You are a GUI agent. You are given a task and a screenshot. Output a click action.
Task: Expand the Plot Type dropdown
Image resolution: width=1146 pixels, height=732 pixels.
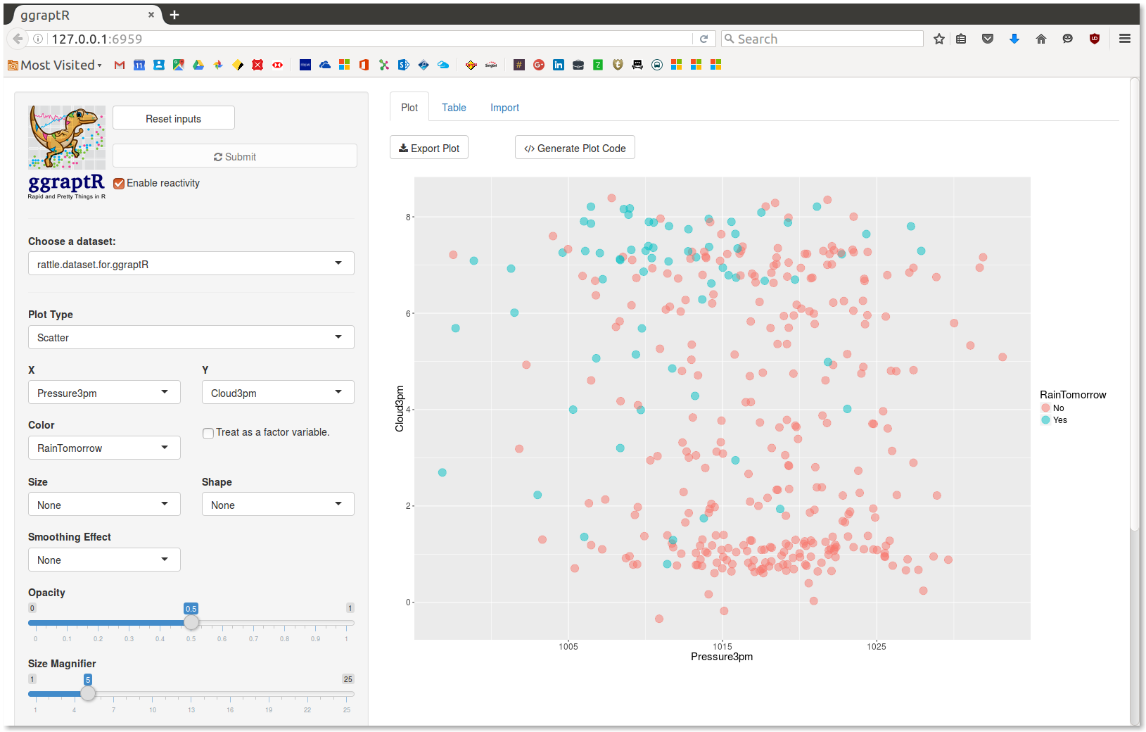pyautogui.click(x=191, y=337)
